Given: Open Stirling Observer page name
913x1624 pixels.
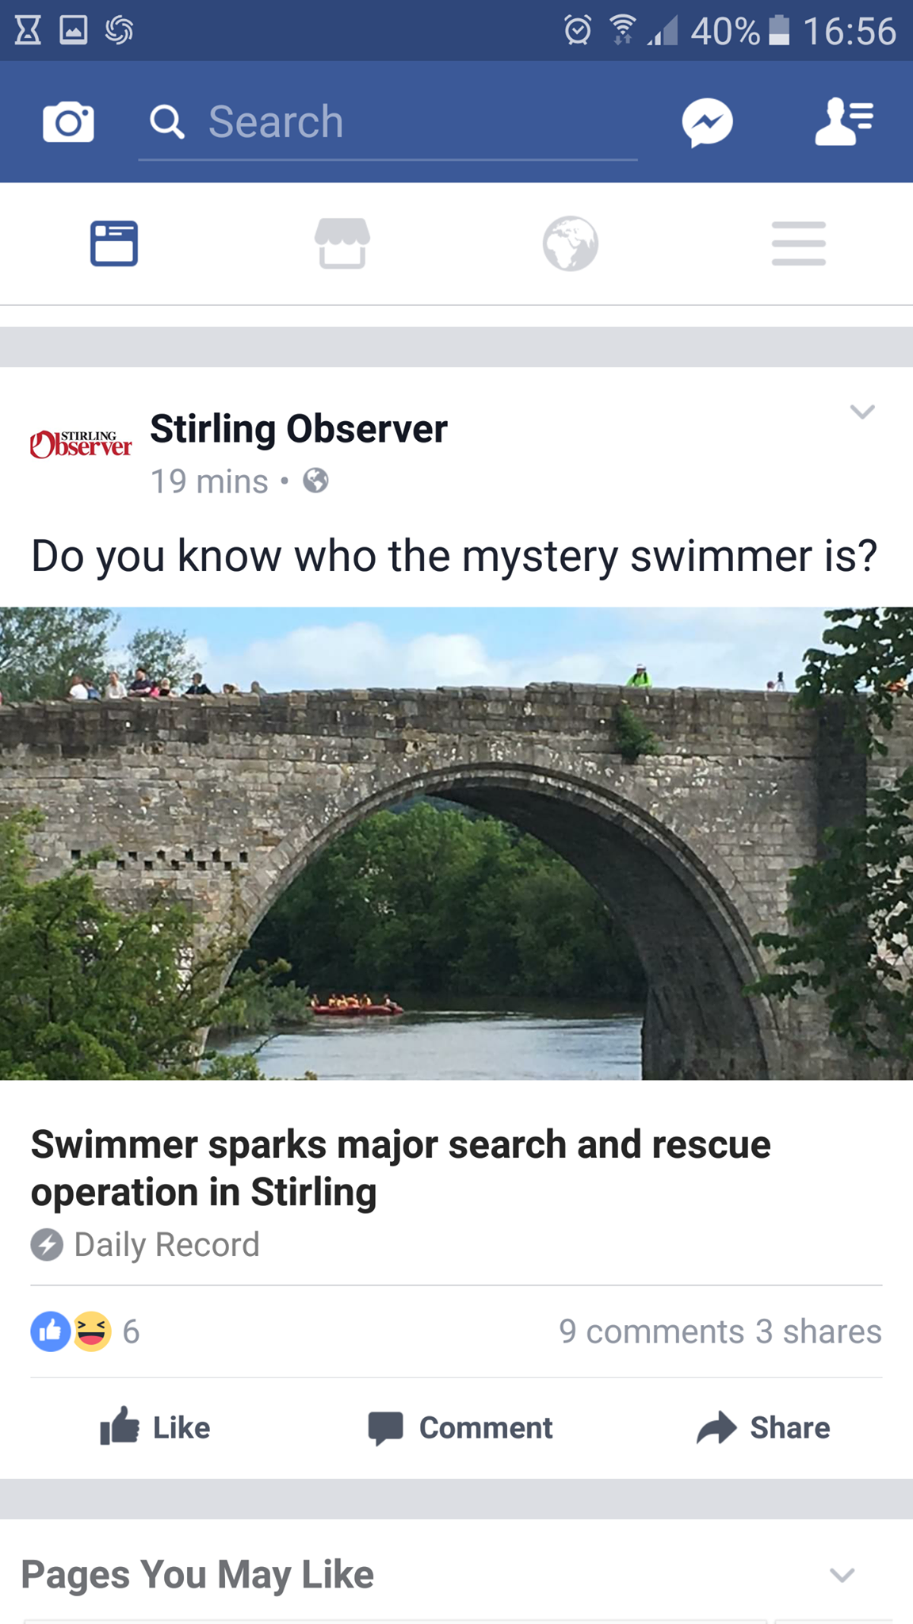Looking at the screenshot, I should [299, 429].
